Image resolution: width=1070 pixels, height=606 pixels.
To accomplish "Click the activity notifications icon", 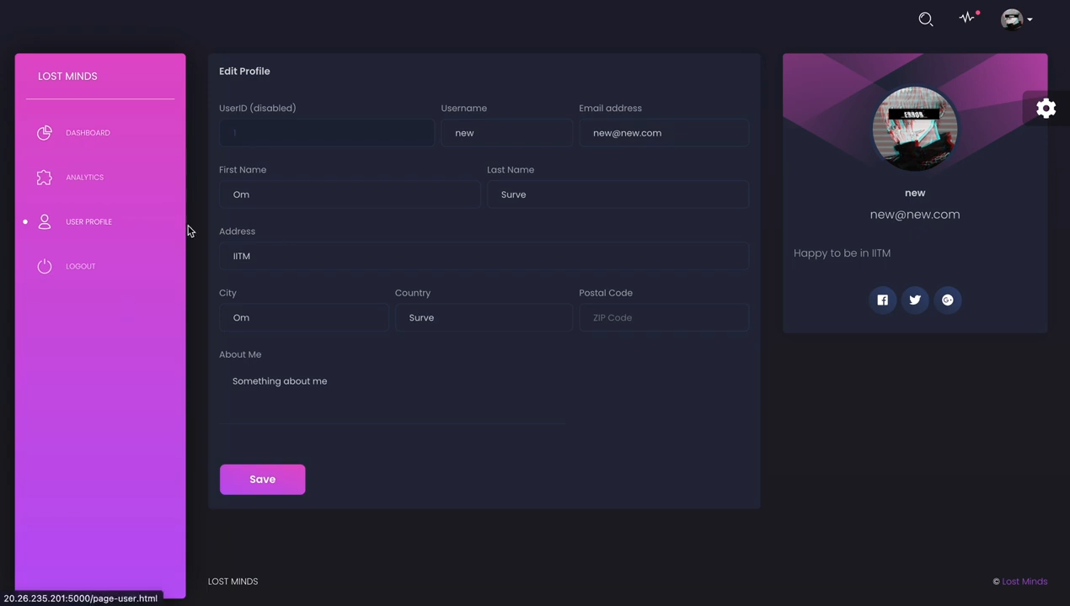I will 966,19.
